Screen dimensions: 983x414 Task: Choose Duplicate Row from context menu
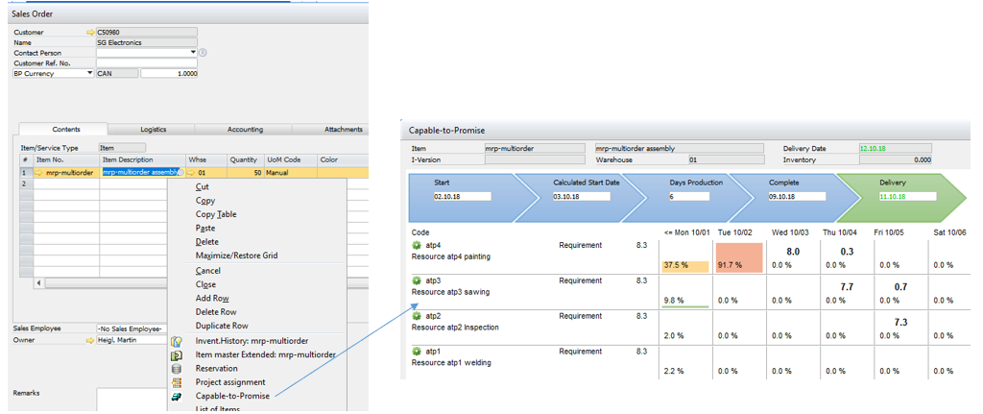click(222, 326)
